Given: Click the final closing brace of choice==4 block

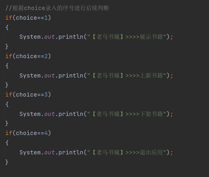Looking at the screenshot, I should click(7, 162).
